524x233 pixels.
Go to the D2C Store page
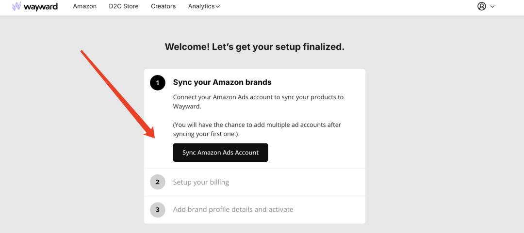124,6
